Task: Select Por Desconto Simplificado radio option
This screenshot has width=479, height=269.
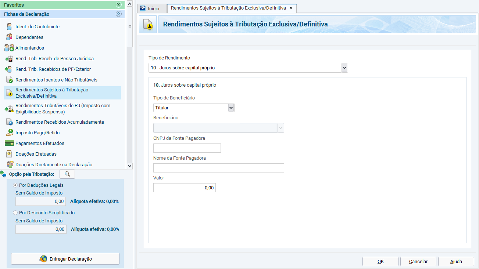Action: point(15,212)
